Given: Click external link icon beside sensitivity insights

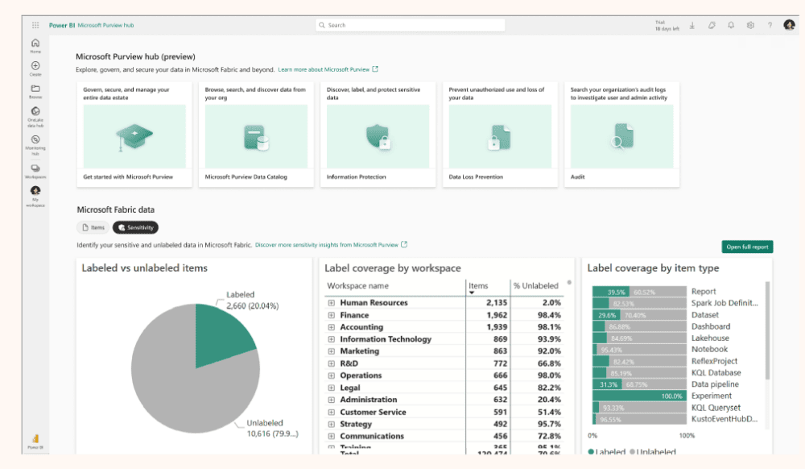Looking at the screenshot, I should coord(405,244).
